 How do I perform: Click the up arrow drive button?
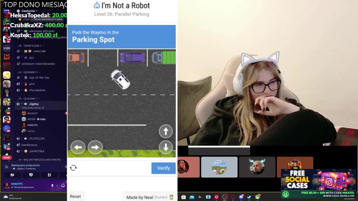tap(166, 131)
